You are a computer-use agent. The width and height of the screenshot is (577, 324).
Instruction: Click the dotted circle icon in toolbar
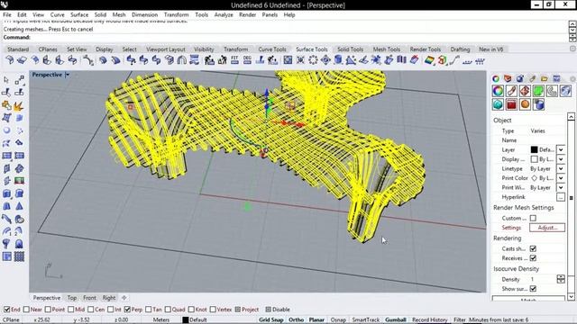[x=313, y=60]
